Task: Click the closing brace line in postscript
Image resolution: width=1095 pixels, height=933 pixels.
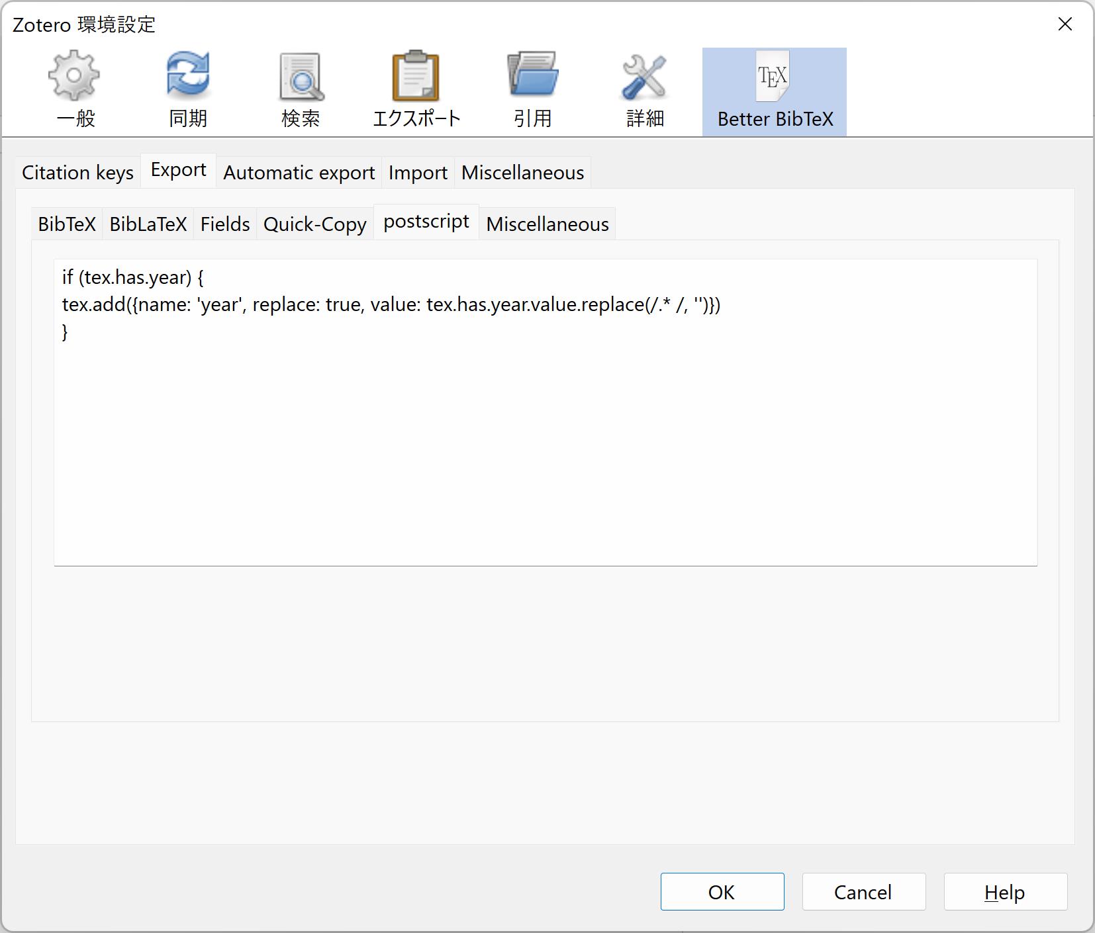Action: tap(65, 332)
